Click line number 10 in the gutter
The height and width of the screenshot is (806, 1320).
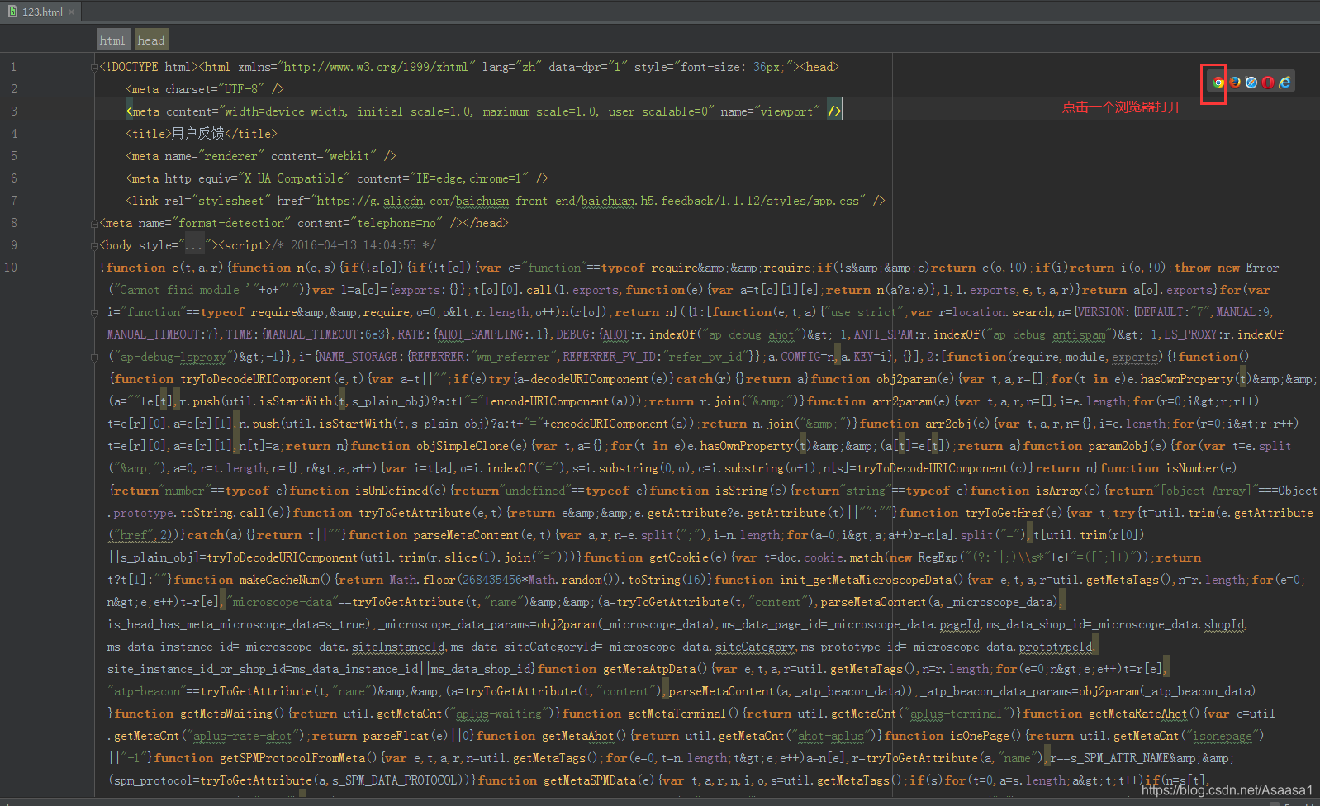click(11, 268)
